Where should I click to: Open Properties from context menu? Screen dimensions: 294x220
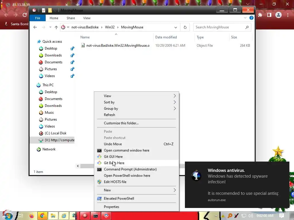pyautogui.click(x=136, y=207)
